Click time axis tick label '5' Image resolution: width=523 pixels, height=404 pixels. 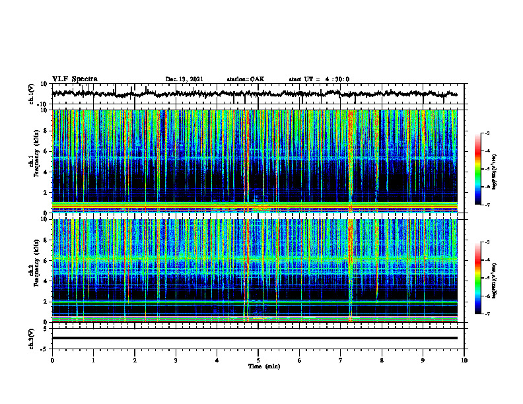click(258, 360)
